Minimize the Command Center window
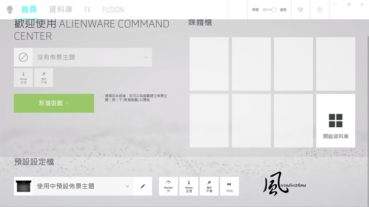The width and height of the screenshot is (369, 207). [336, 5]
